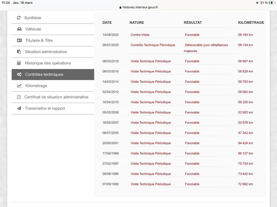The width and height of the screenshot is (277, 207).
Task: Click the documents icon for Situation administrative
Action: click(19, 52)
